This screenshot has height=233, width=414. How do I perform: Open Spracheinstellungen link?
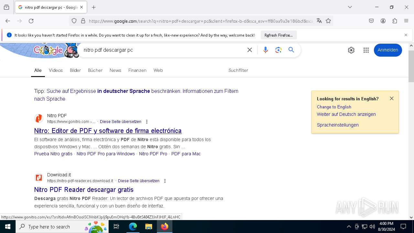point(338,125)
